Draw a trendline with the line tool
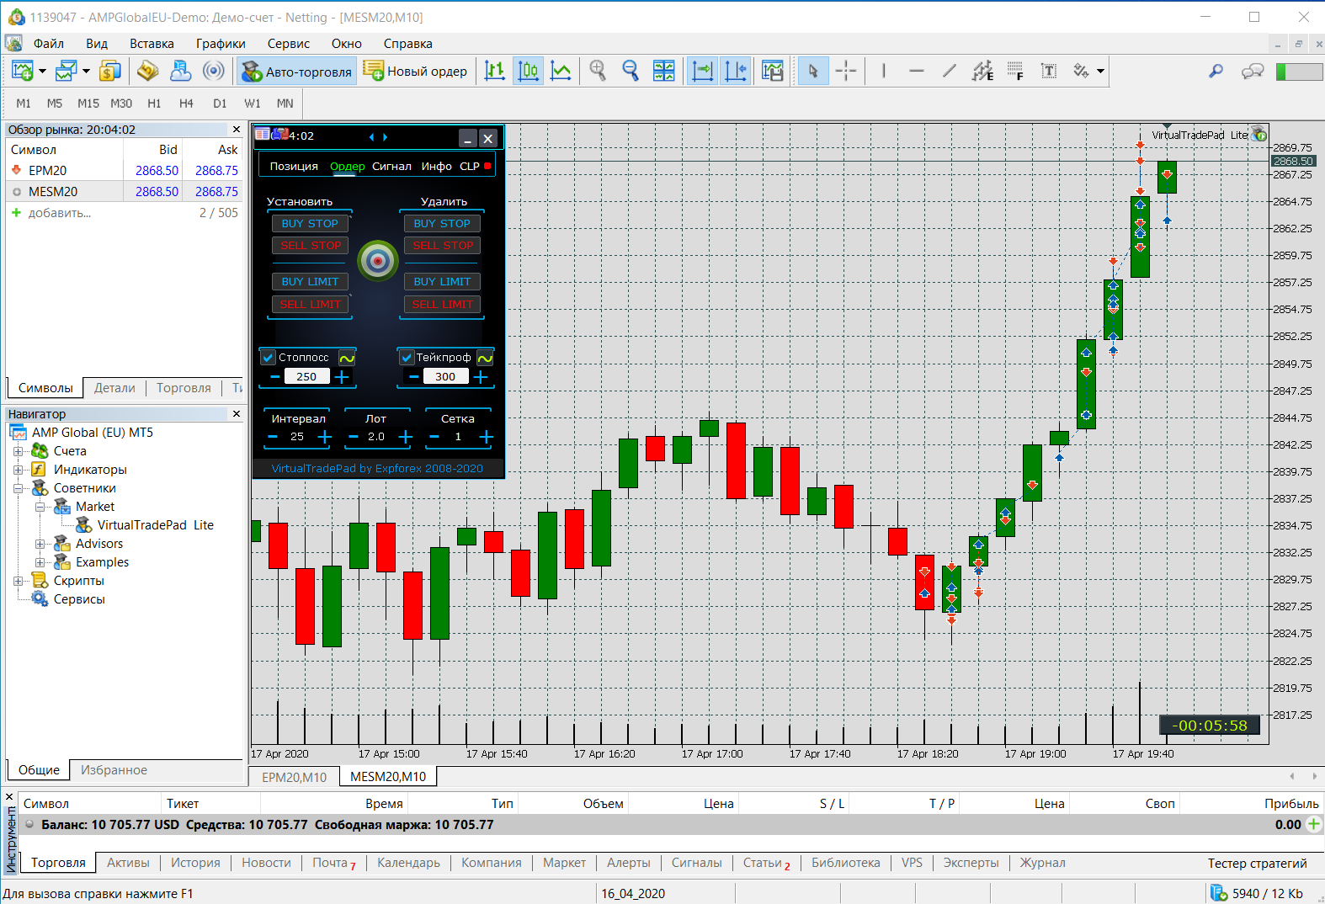Image resolution: width=1325 pixels, height=904 pixels. pos(949,72)
